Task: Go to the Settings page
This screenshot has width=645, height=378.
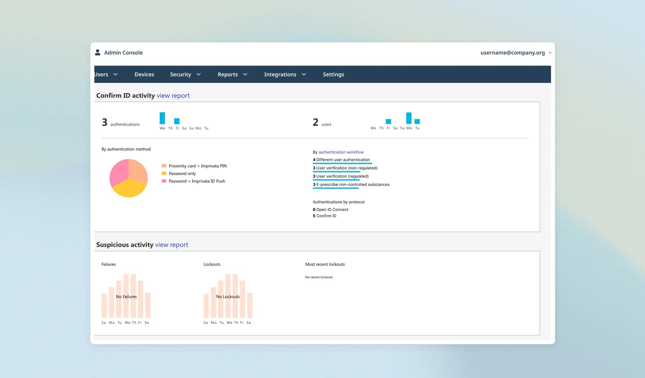Action: click(333, 74)
